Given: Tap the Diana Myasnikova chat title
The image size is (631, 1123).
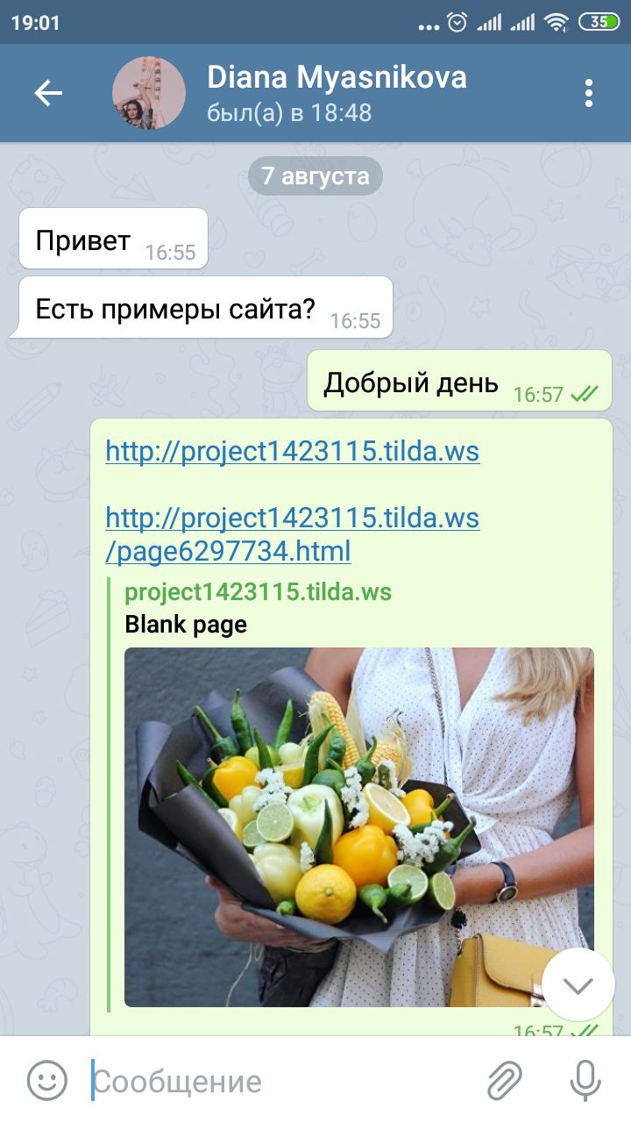Looking at the screenshot, I should pyautogui.click(x=337, y=78).
